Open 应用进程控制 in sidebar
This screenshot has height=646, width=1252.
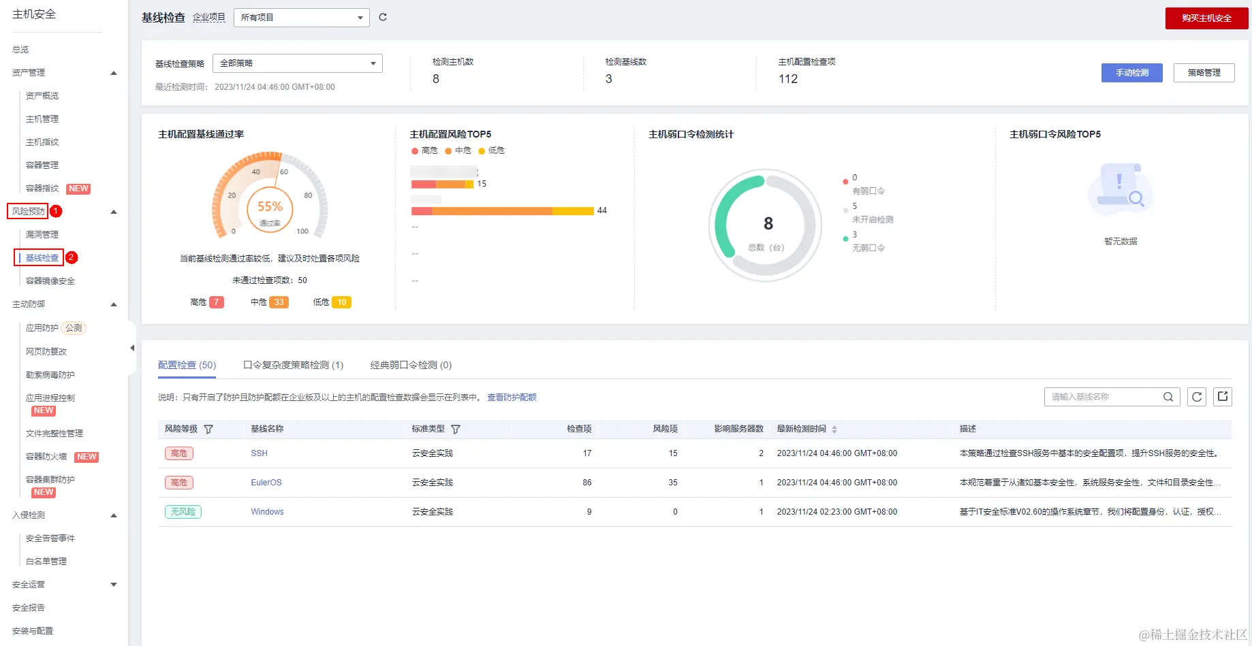click(x=50, y=398)
